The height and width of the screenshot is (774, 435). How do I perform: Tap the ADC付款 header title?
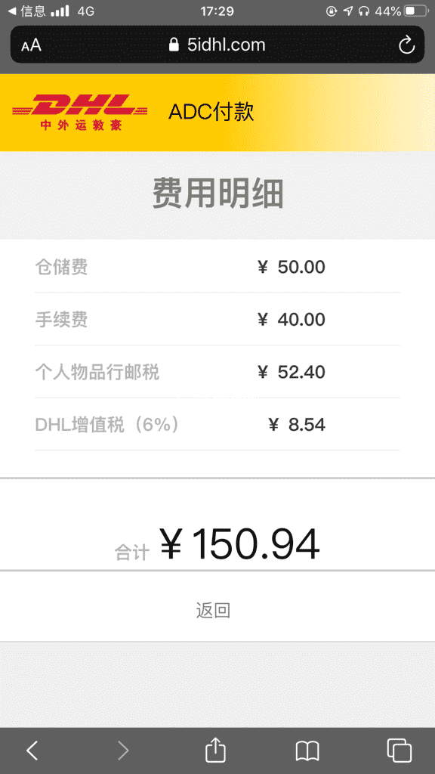211,112
